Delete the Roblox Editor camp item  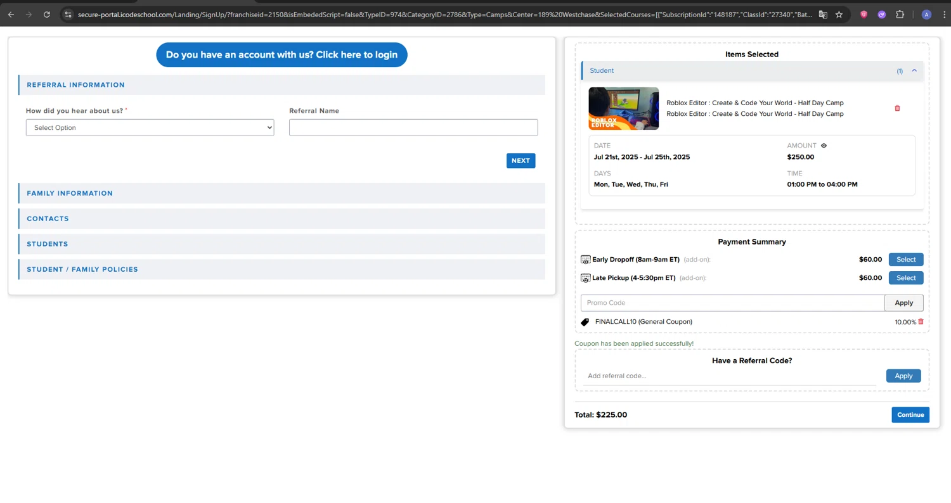click(897, 108)
